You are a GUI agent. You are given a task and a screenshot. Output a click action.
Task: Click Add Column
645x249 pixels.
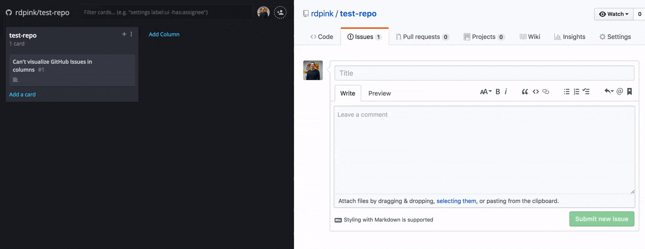click(164, 34)
